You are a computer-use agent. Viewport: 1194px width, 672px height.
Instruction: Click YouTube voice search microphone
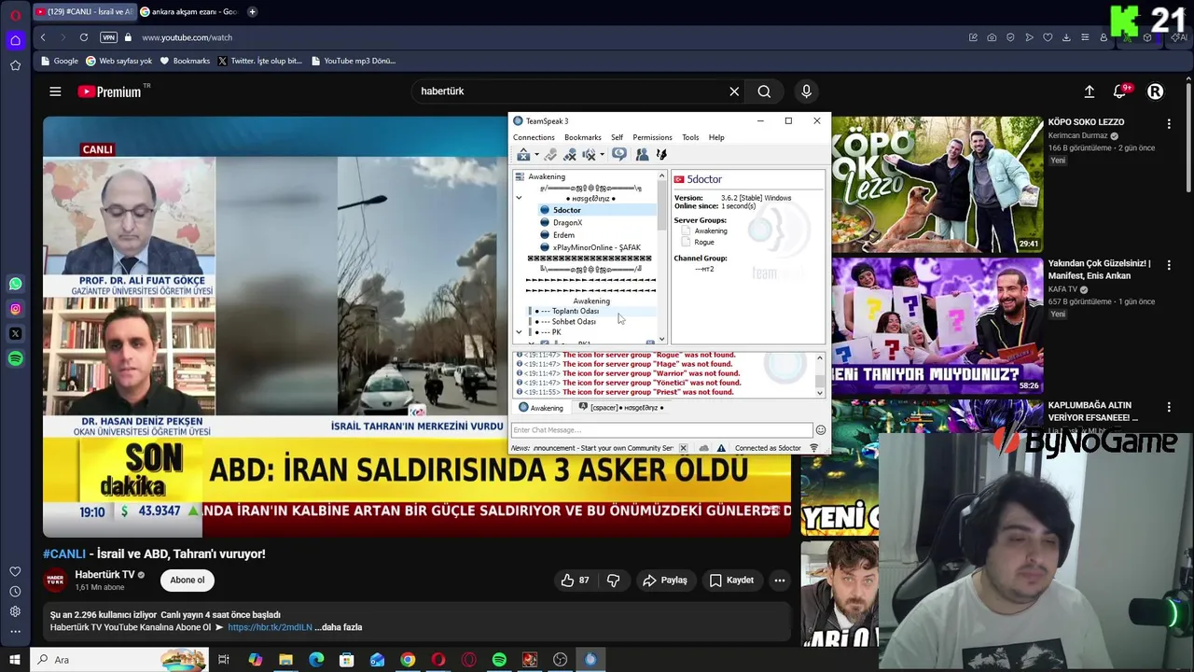806,91
